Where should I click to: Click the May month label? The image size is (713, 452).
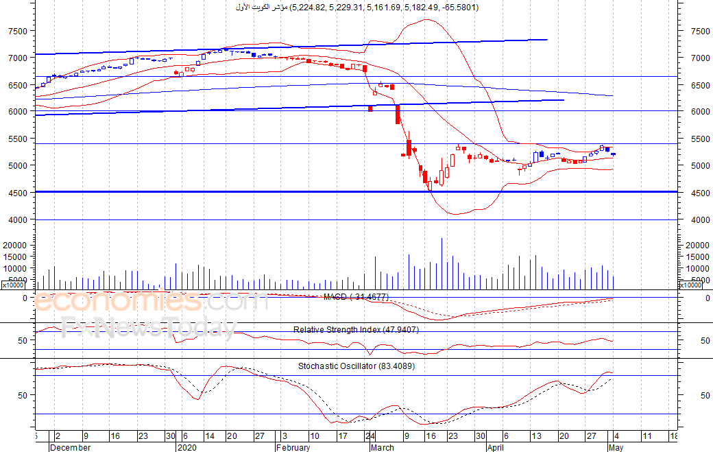tap(616, 447)
